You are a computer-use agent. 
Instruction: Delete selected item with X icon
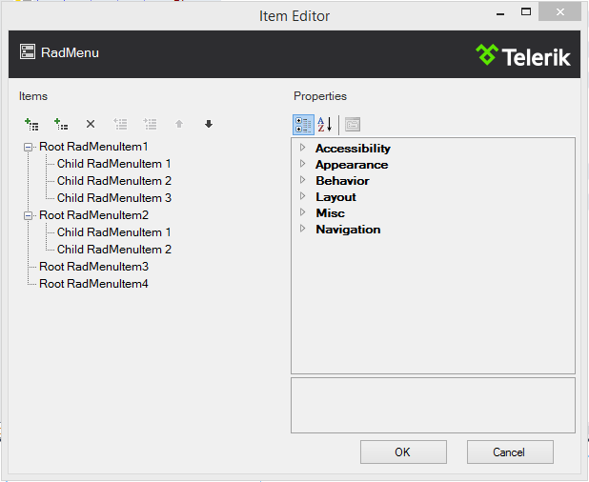click(x=91, y=124)
